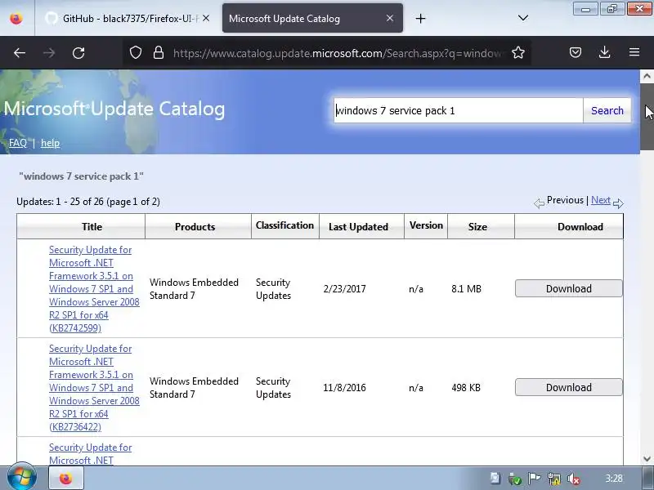Open the Firefox hamburger application menu
This screenshot has height=490, width=654.
click(x=634, y=52)
